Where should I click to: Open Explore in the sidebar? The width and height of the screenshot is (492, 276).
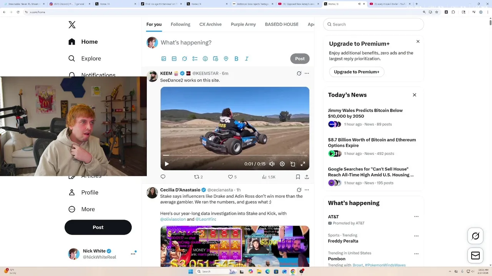coord(85,59)
